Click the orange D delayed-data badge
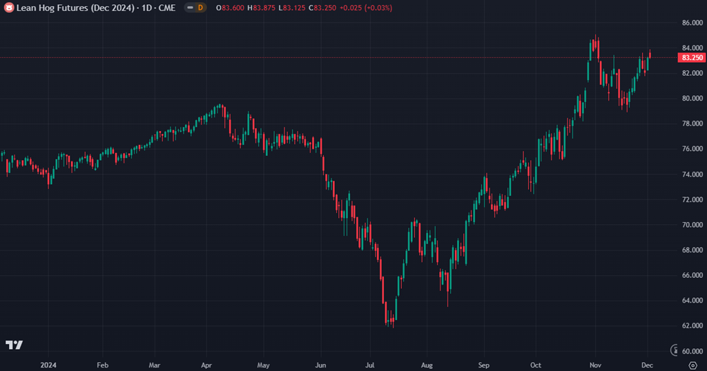The width and height of the screenshot is (707, 371). pyautogui.click(x=200, y=8)
